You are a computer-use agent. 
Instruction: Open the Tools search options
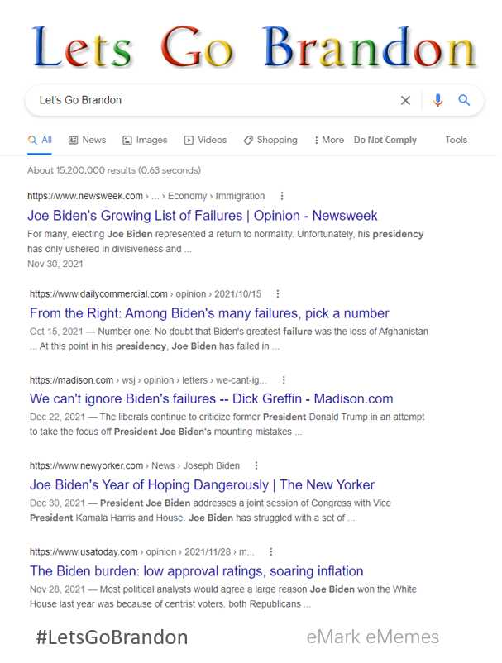pyautogui.click(x=456, y=140)
